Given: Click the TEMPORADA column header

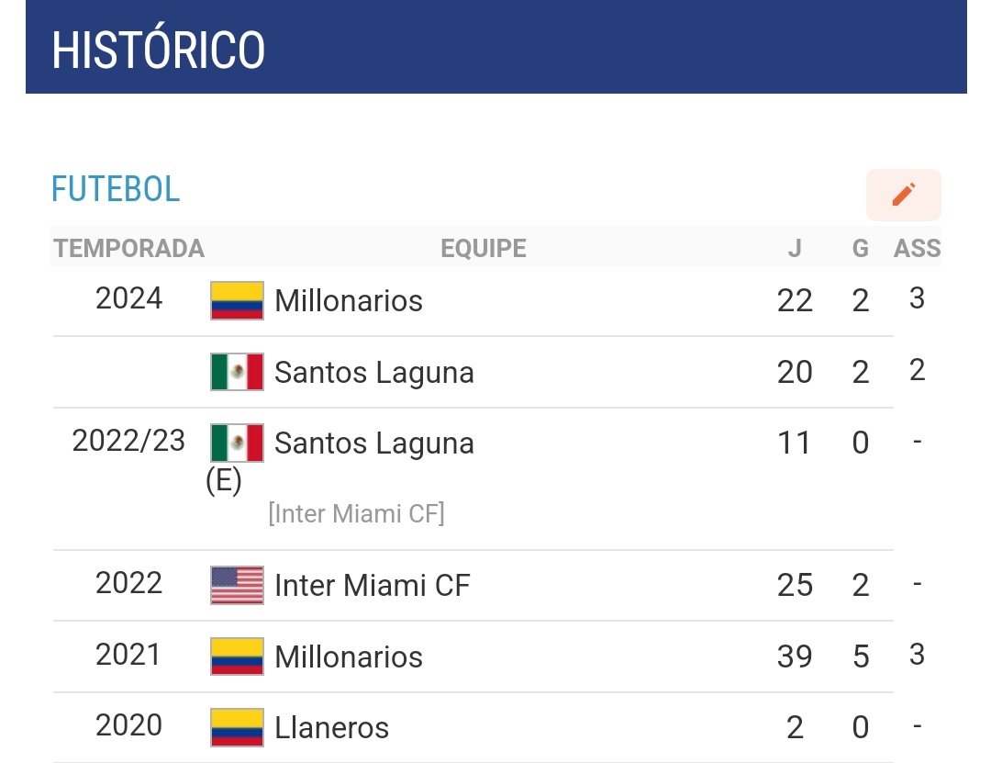Looking at the screenshot, I should pyautogui.click(x=128, y=248).
